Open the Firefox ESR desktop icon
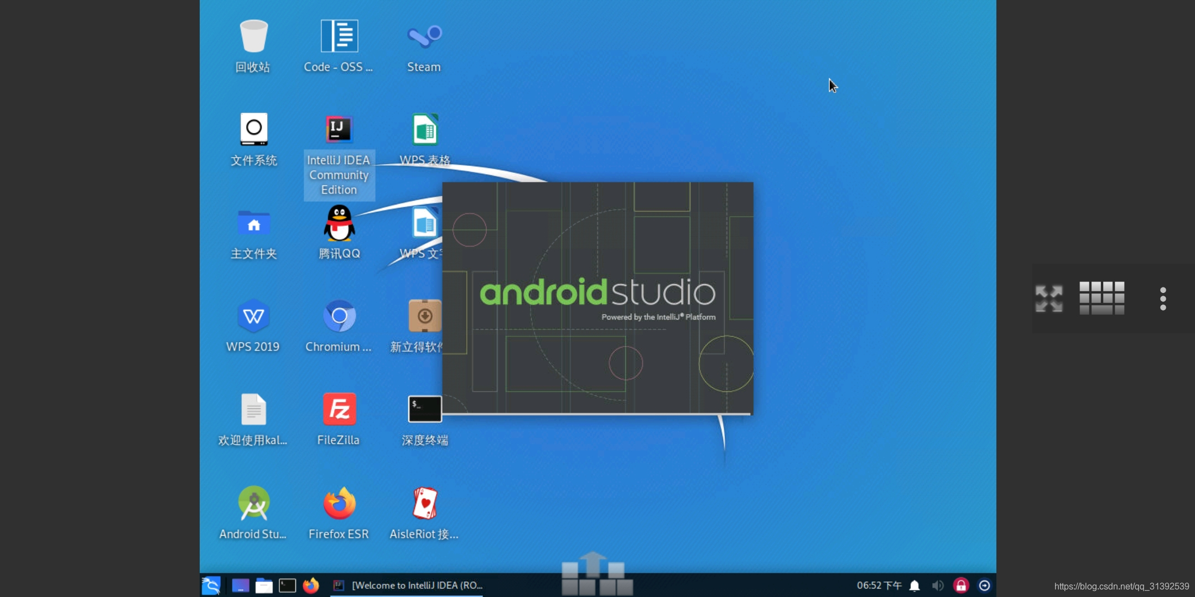The width and height of the screenshot is (1195, 597). click(x=339, y=503)
